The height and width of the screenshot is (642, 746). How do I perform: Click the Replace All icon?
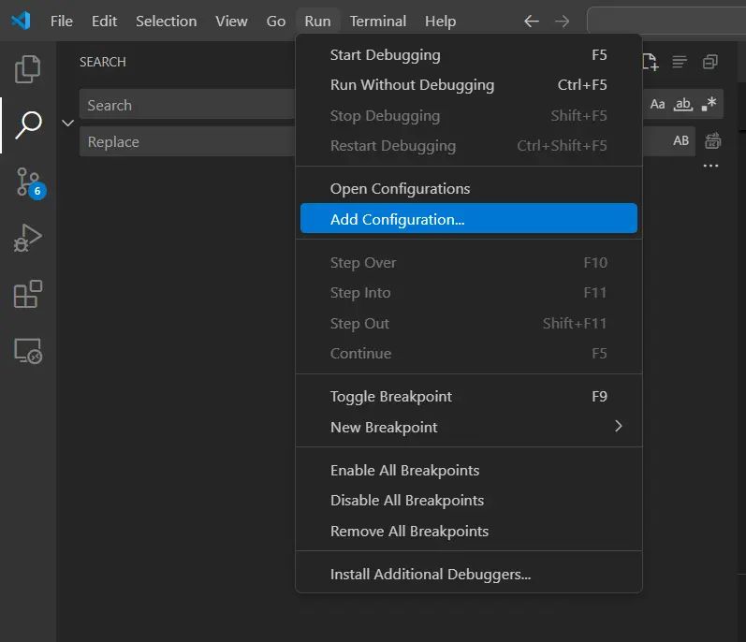(x=712, y=141)
